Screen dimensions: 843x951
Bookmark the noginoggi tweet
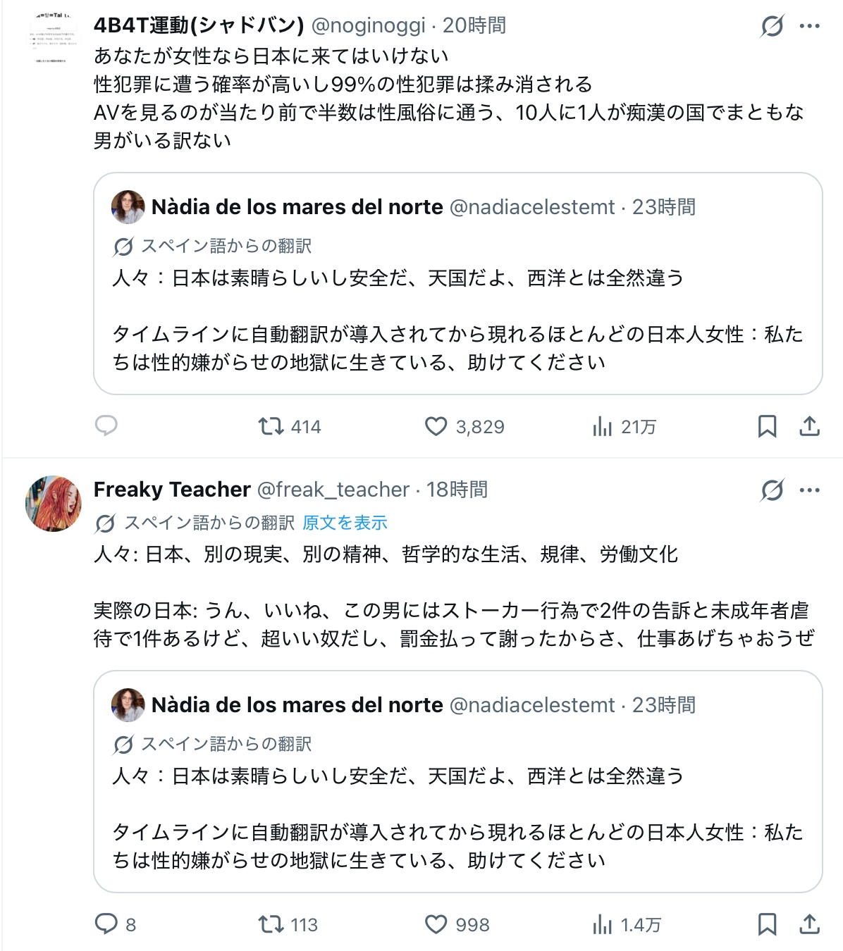(x=767, y=426)
